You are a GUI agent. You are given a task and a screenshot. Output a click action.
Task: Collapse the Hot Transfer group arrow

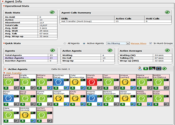coord(4,73)
